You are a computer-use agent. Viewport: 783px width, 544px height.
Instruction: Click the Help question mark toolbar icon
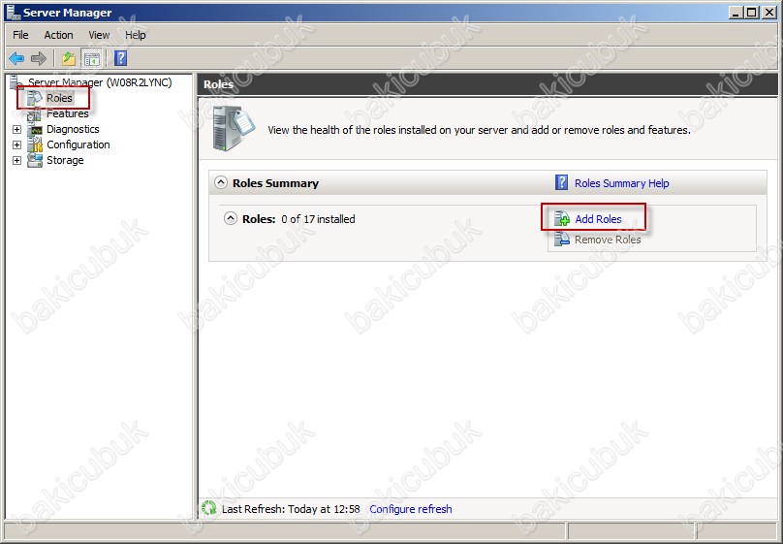120,58
